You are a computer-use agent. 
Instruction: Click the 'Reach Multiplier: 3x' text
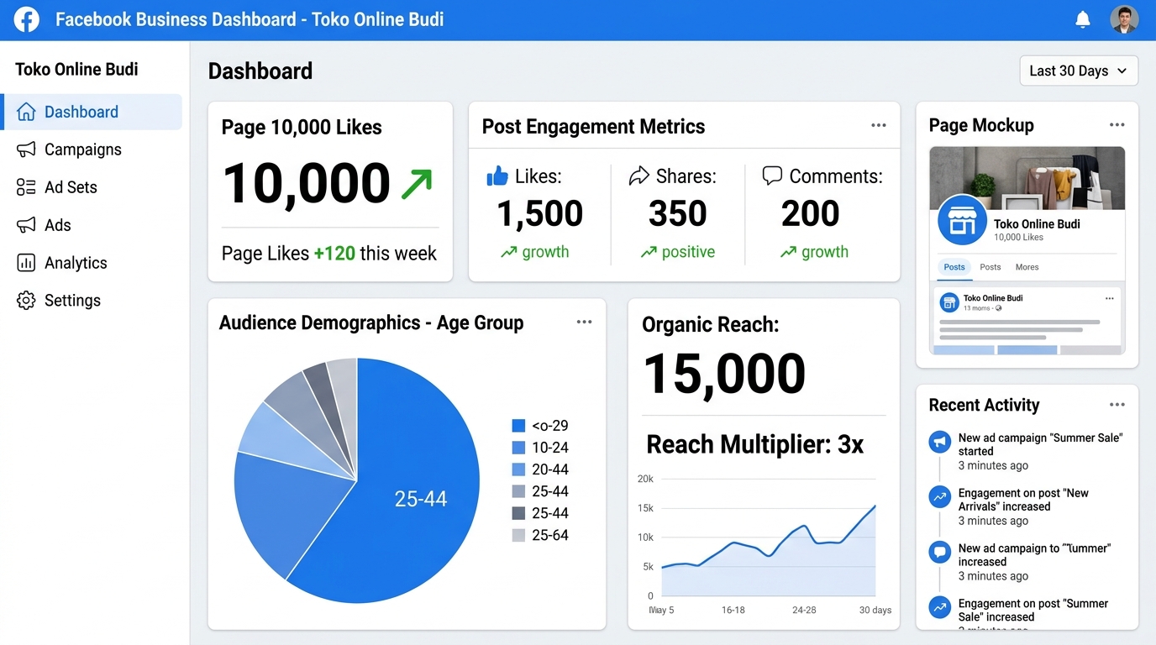755,444
